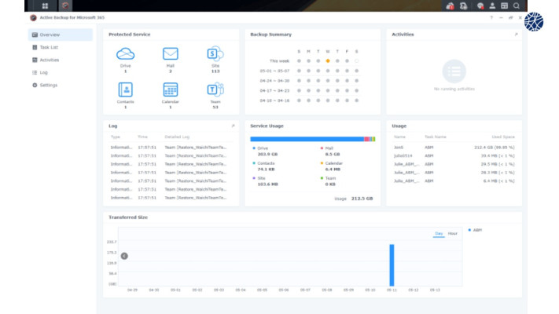Switch chart to Day view
The image size is (559, 314).
tap(439, 234)
